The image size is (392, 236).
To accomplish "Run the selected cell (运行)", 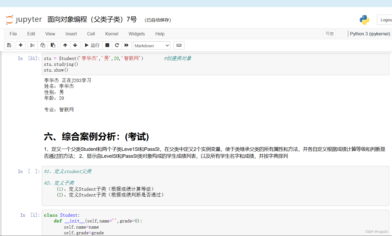I will tap(92, 45).
